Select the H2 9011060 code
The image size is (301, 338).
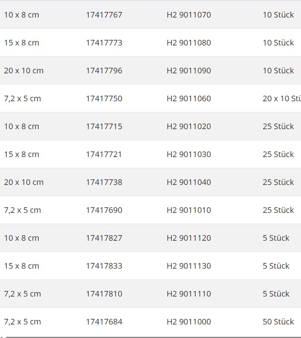pos(189,99)
